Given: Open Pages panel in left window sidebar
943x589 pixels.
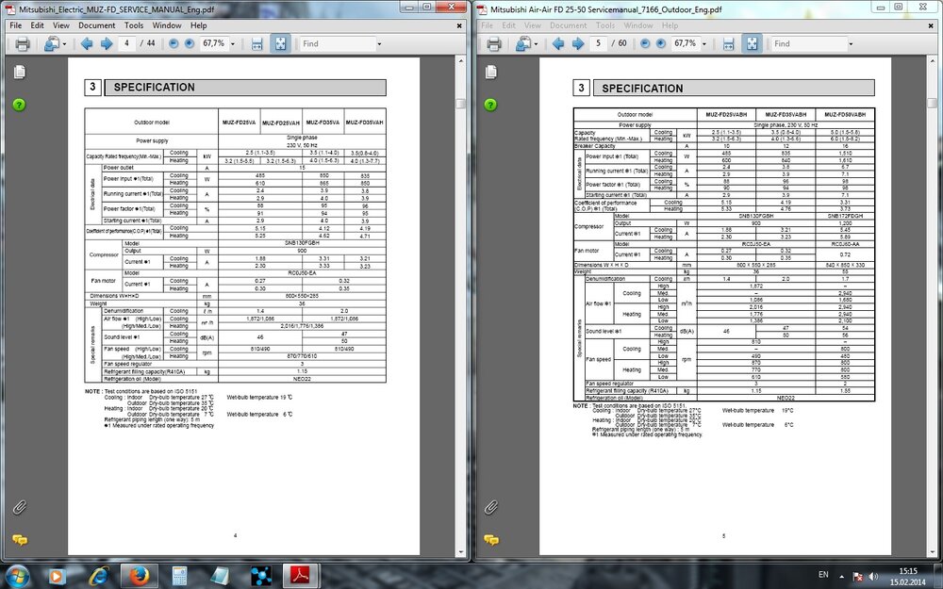Looking at the screenshot, I should point(19,73).
